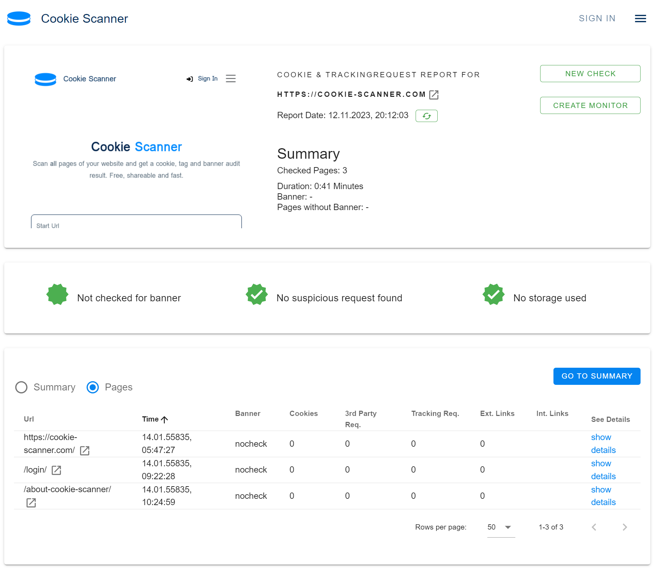
Task: Click the Url column header
Action: (29, 419)
